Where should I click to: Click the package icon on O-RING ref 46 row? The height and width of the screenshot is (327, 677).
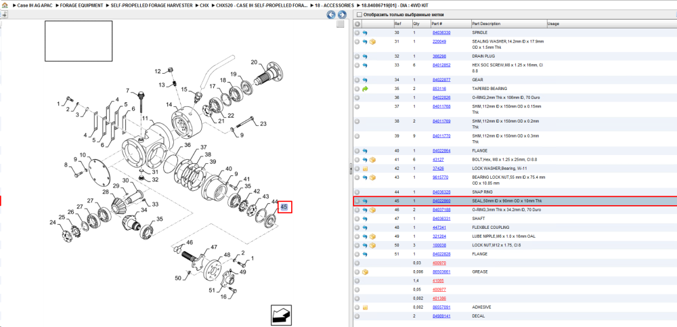pos(372,210)
